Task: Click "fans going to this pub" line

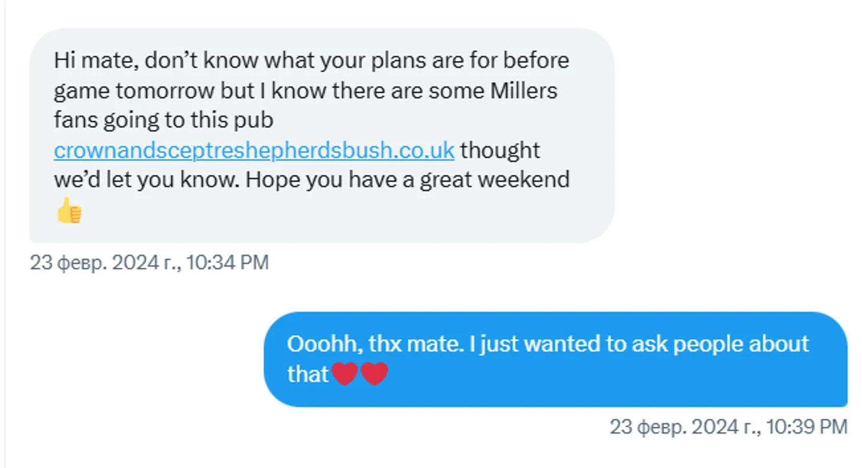Action: 164,121
